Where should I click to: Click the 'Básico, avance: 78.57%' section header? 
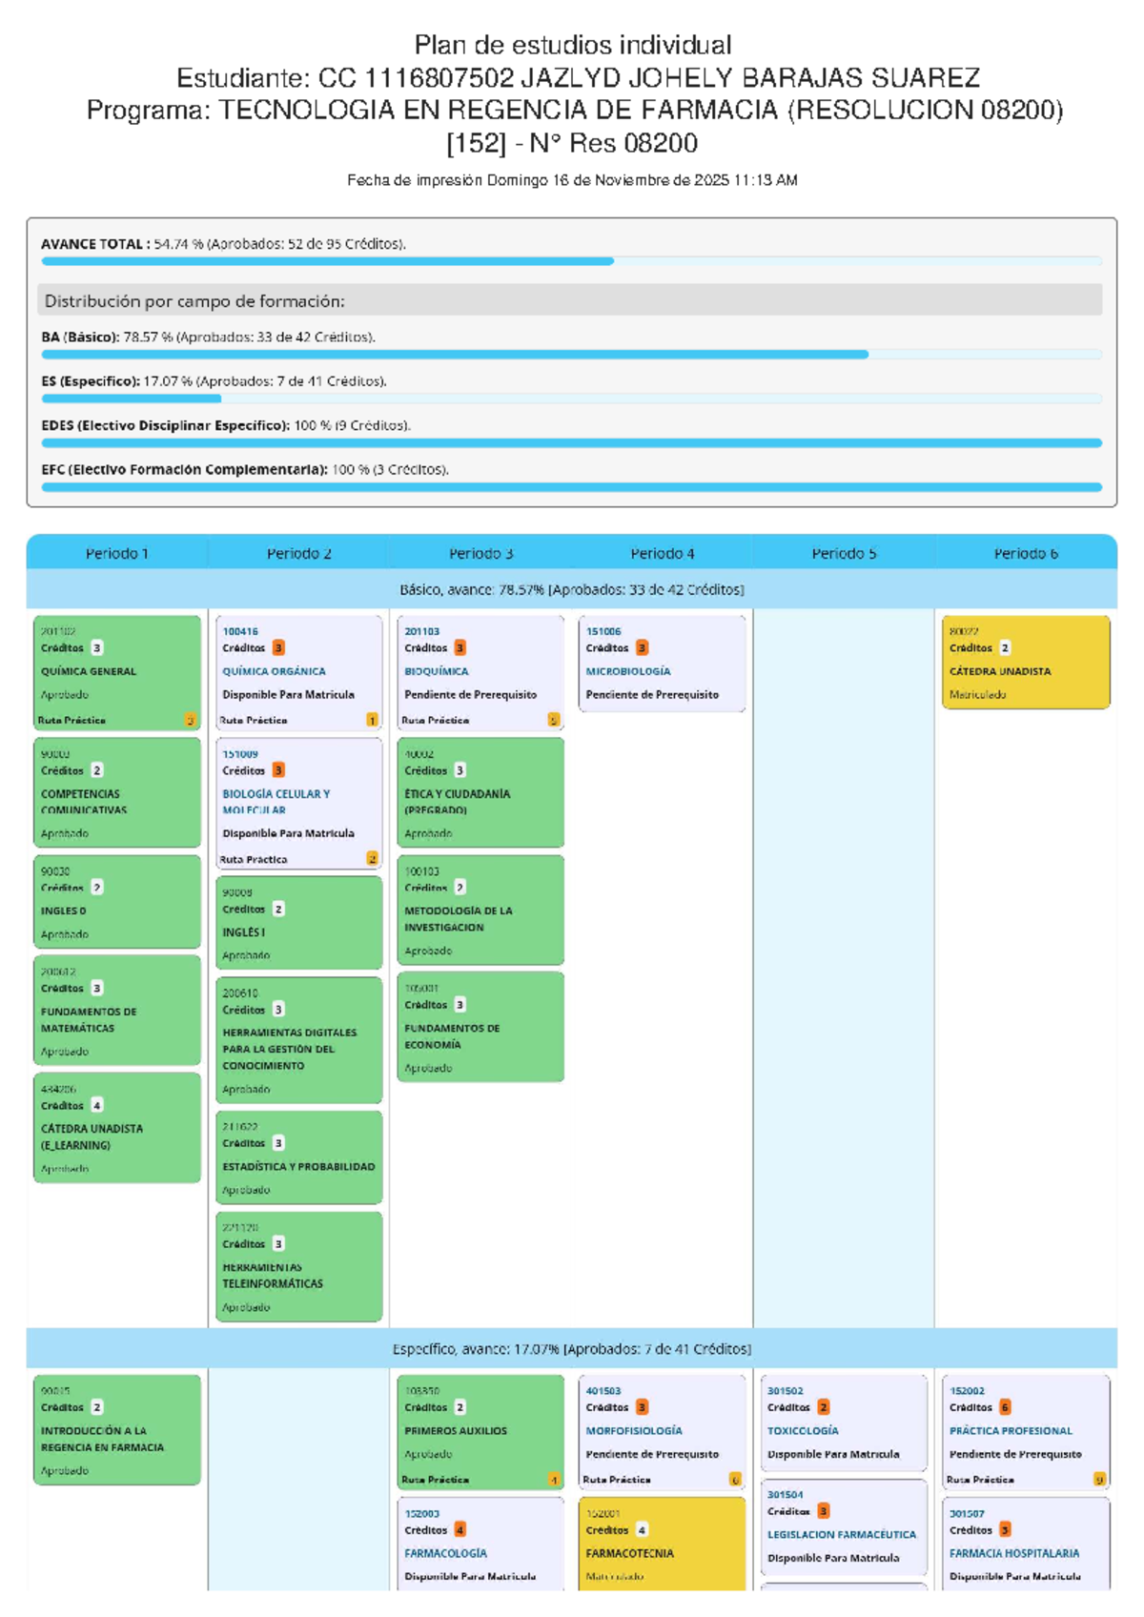click(x=572, y=589)
